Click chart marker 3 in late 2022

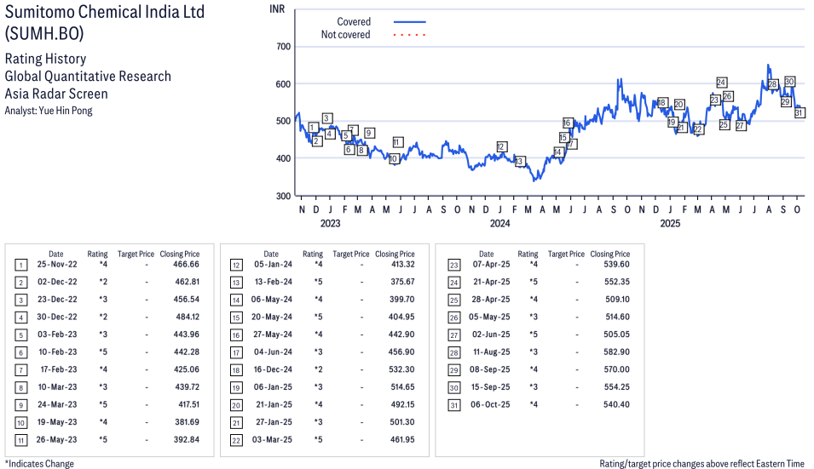pyautogui.click(x=326, y=118)
